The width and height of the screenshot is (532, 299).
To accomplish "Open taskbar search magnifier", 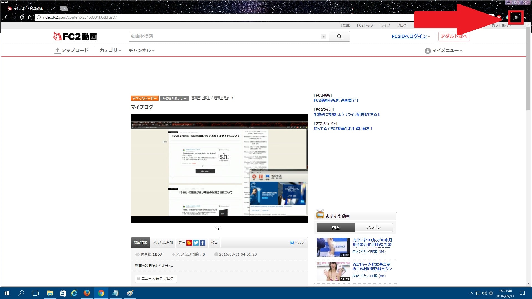I will pos(21,293).
